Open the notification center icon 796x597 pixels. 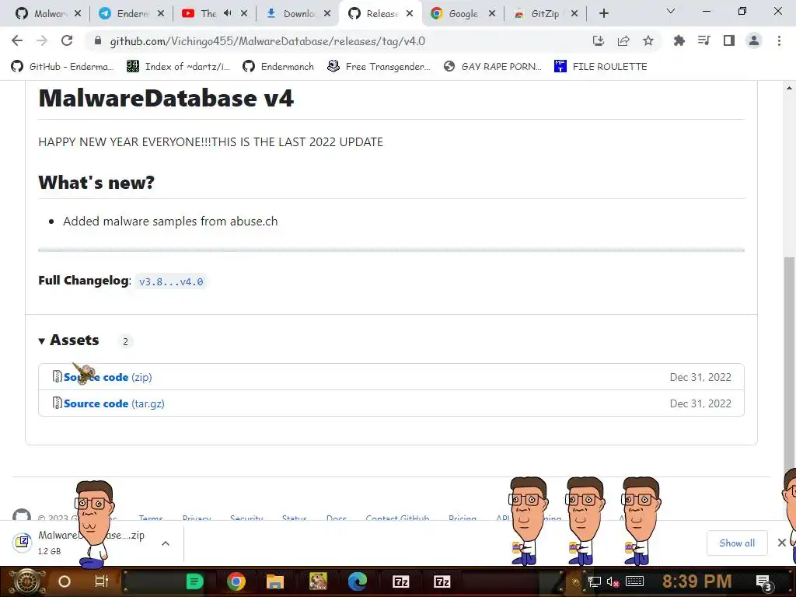764,582
